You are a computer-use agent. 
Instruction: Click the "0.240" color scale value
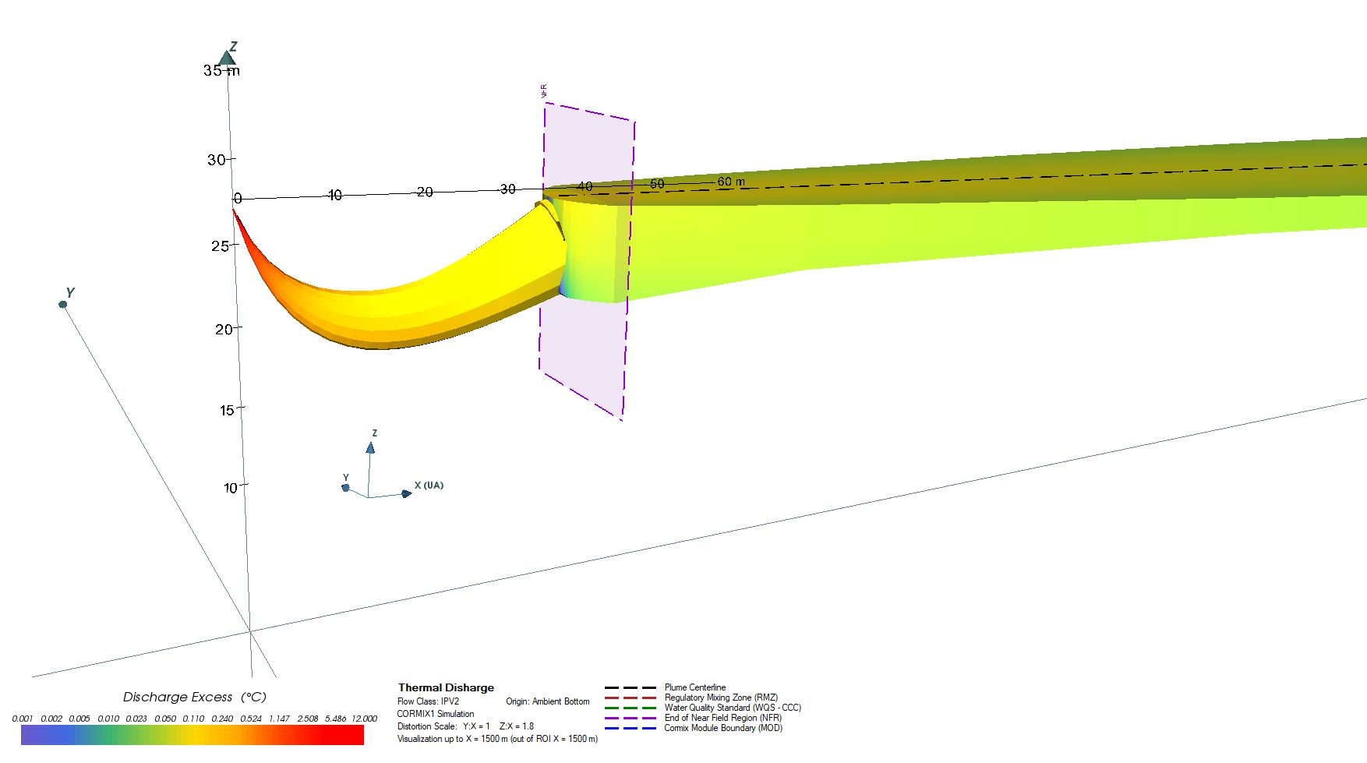[x=222, y=719]
